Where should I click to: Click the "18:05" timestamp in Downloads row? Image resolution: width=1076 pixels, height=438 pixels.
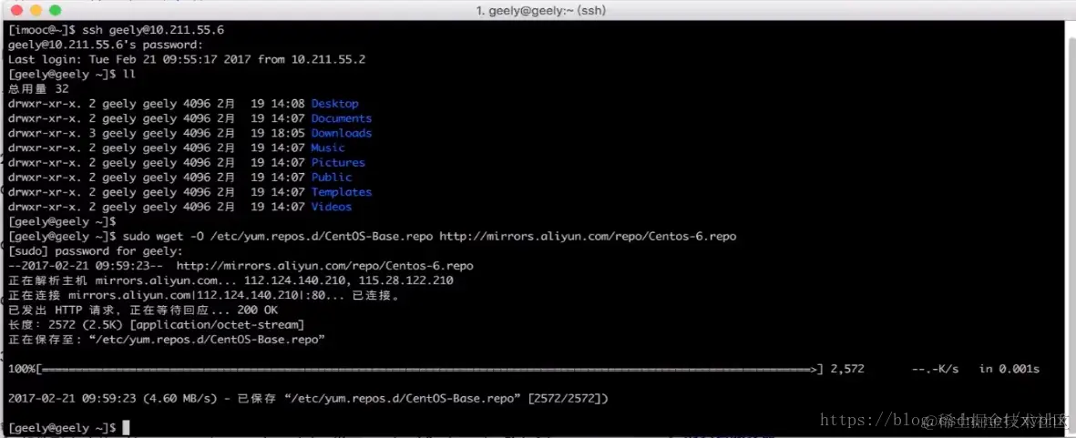coord(288,133)
